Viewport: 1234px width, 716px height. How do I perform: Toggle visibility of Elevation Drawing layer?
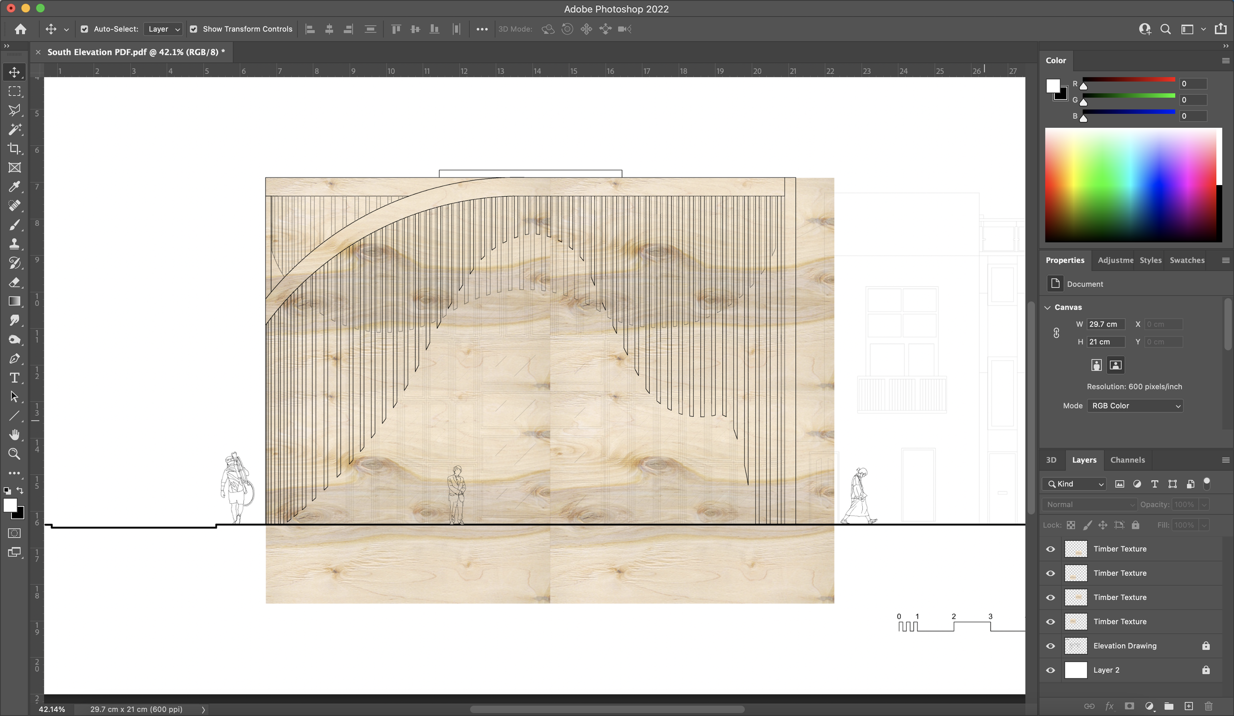tap(1051, 645)
